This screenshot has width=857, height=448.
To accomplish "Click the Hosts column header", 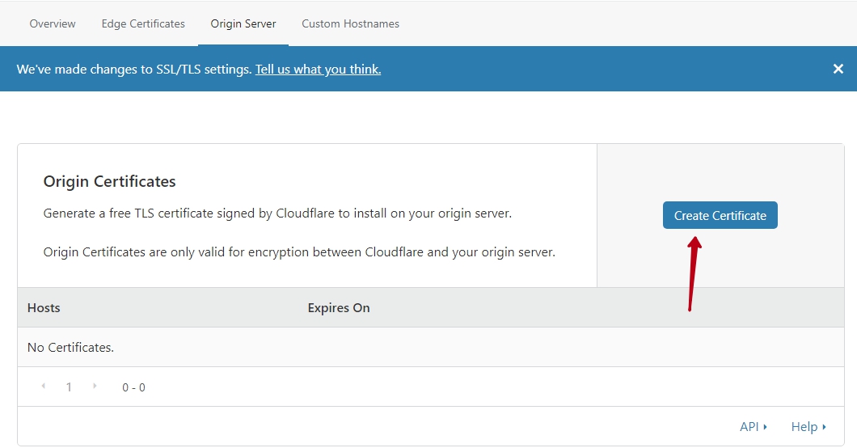I will pyautogui.click(x=44, y=307).
